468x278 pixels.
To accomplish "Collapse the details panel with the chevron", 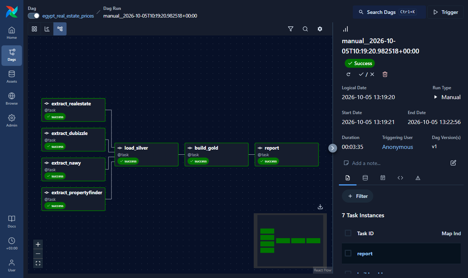I will (x=333, y=148).
